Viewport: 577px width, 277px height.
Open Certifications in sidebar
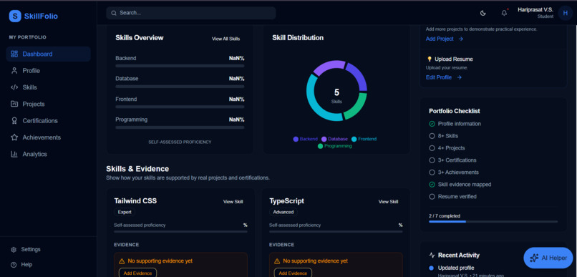coord(48,121)
